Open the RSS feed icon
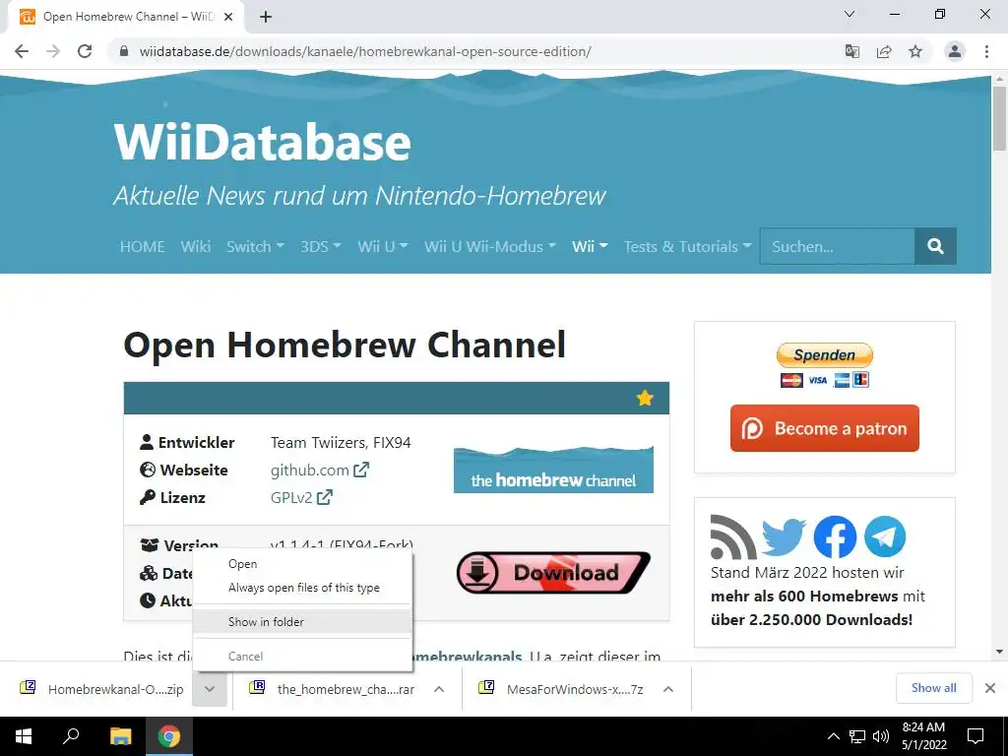The width and height of the screenshot is (1008, 756). point(732,536)
